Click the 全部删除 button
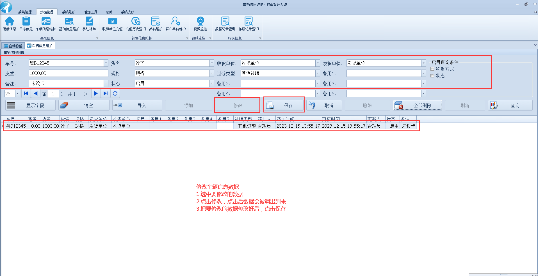Image resolution: width=538 pixels, height=276 pixels. click(x=418, y=105)
